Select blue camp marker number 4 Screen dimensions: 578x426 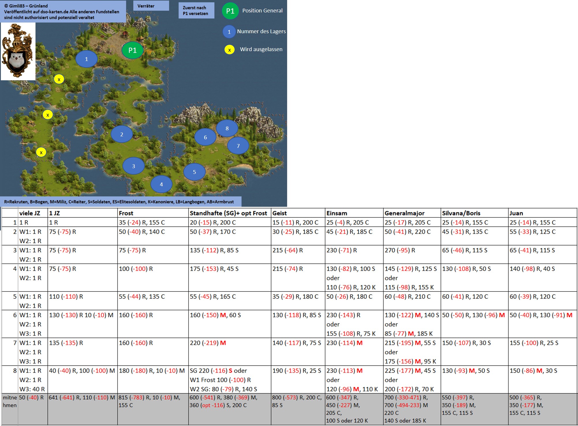click(x=161, y=184)
